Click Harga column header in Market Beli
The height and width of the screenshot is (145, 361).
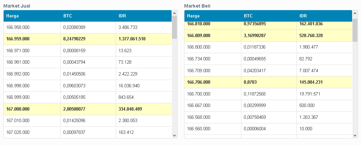tap(193, 16)
